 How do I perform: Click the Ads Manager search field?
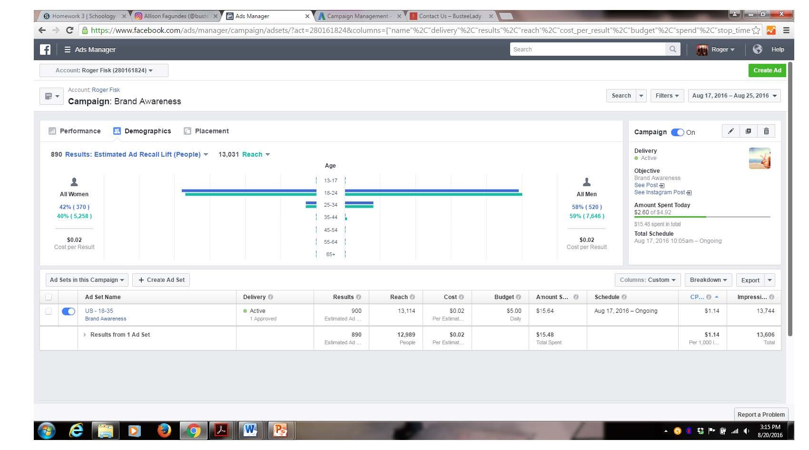point(588,49)
